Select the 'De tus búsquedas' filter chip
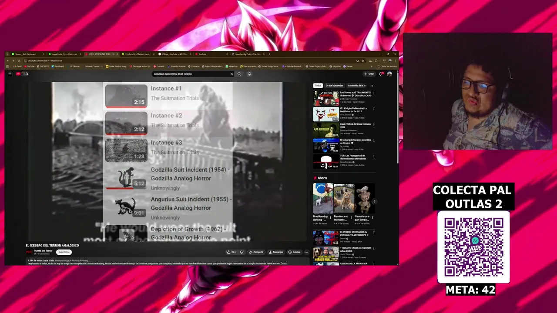The width and height of the screenshot is (557, 313). [x=335, y=86]
